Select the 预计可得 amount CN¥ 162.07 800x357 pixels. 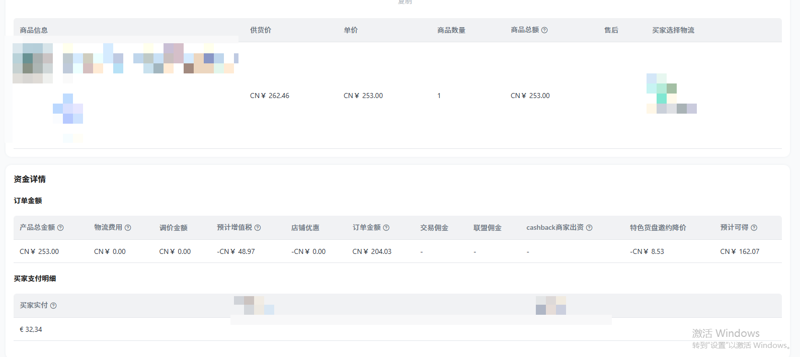click(x=740, y=251)
